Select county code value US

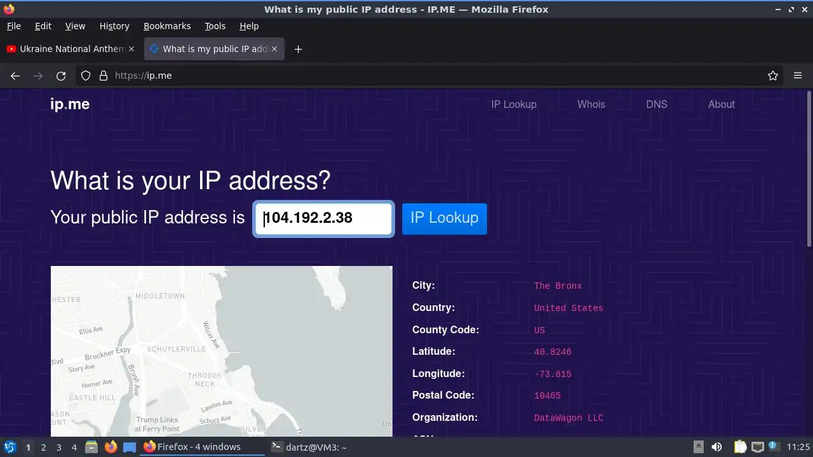click(x=539, y=330)
